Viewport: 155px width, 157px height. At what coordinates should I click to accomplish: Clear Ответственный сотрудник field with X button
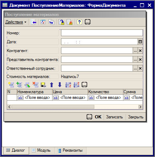pyautogui.click(x=140, y=68)
